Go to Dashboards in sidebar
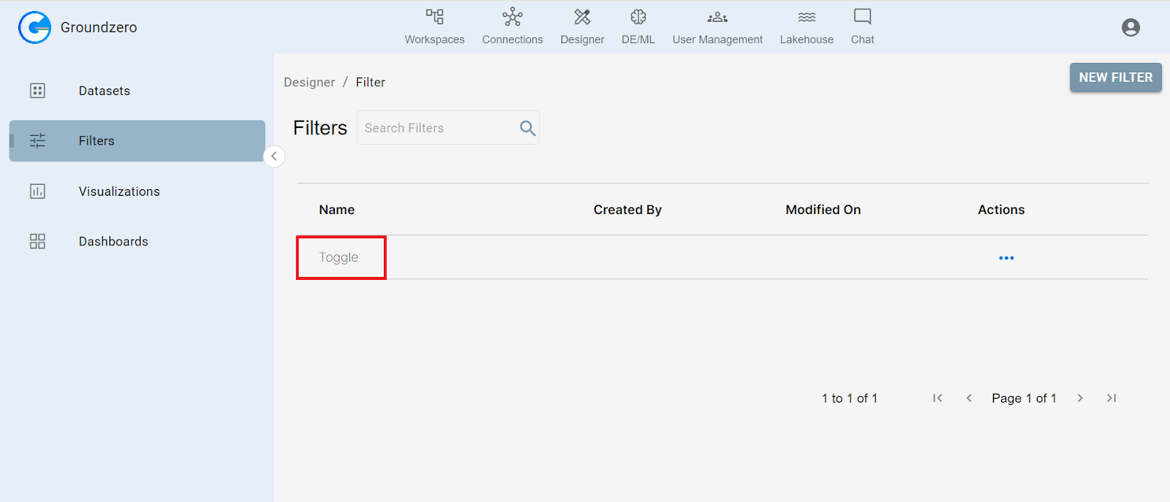The image size is (1170, 502). tap(113, 242)
